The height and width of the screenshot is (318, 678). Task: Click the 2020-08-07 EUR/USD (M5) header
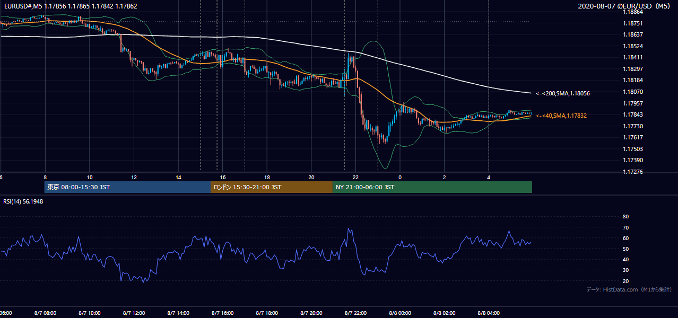(x=625, y=7)
